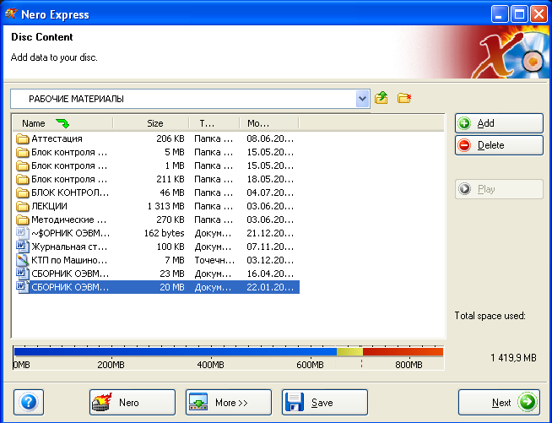552x423 pixels.
Task: Click the 1 419,9 MB total space value
Action: [514, 358]
